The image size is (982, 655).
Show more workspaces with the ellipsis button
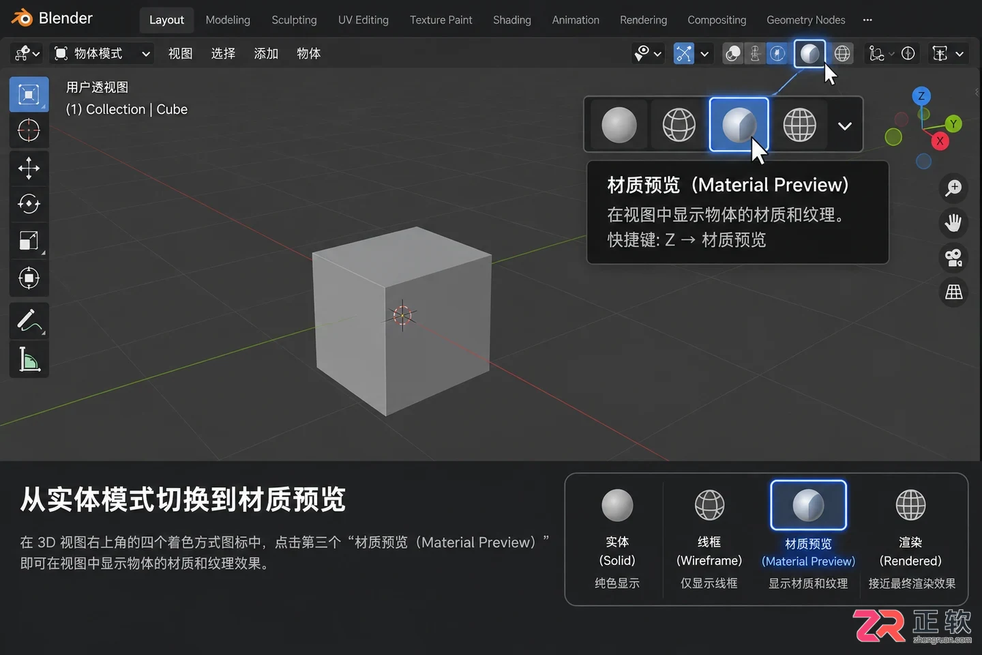[867, 20]
